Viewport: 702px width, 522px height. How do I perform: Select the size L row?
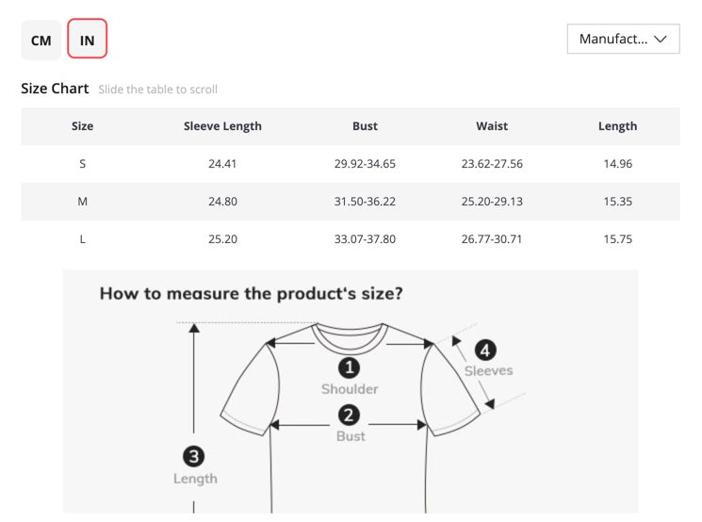[83, 239]
